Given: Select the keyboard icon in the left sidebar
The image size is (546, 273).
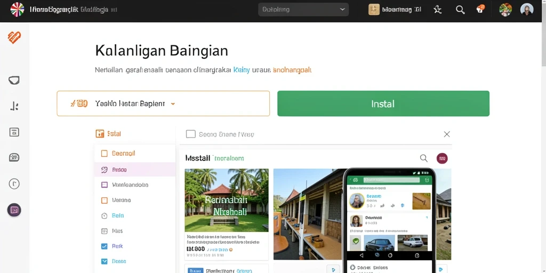Looking at the screenshot, I should [14, 157].
